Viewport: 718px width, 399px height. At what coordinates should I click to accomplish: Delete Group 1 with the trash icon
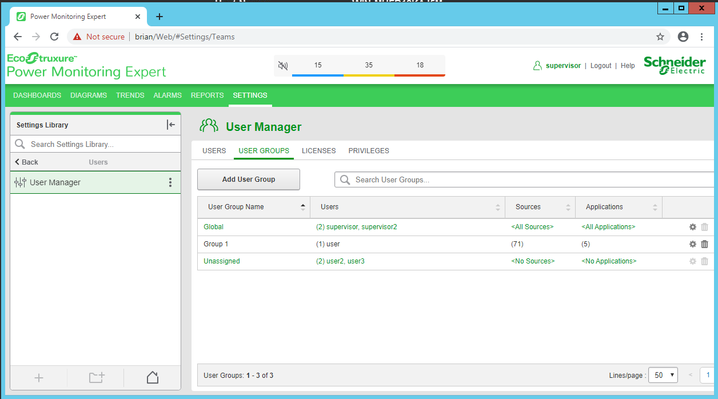[705, 244]
